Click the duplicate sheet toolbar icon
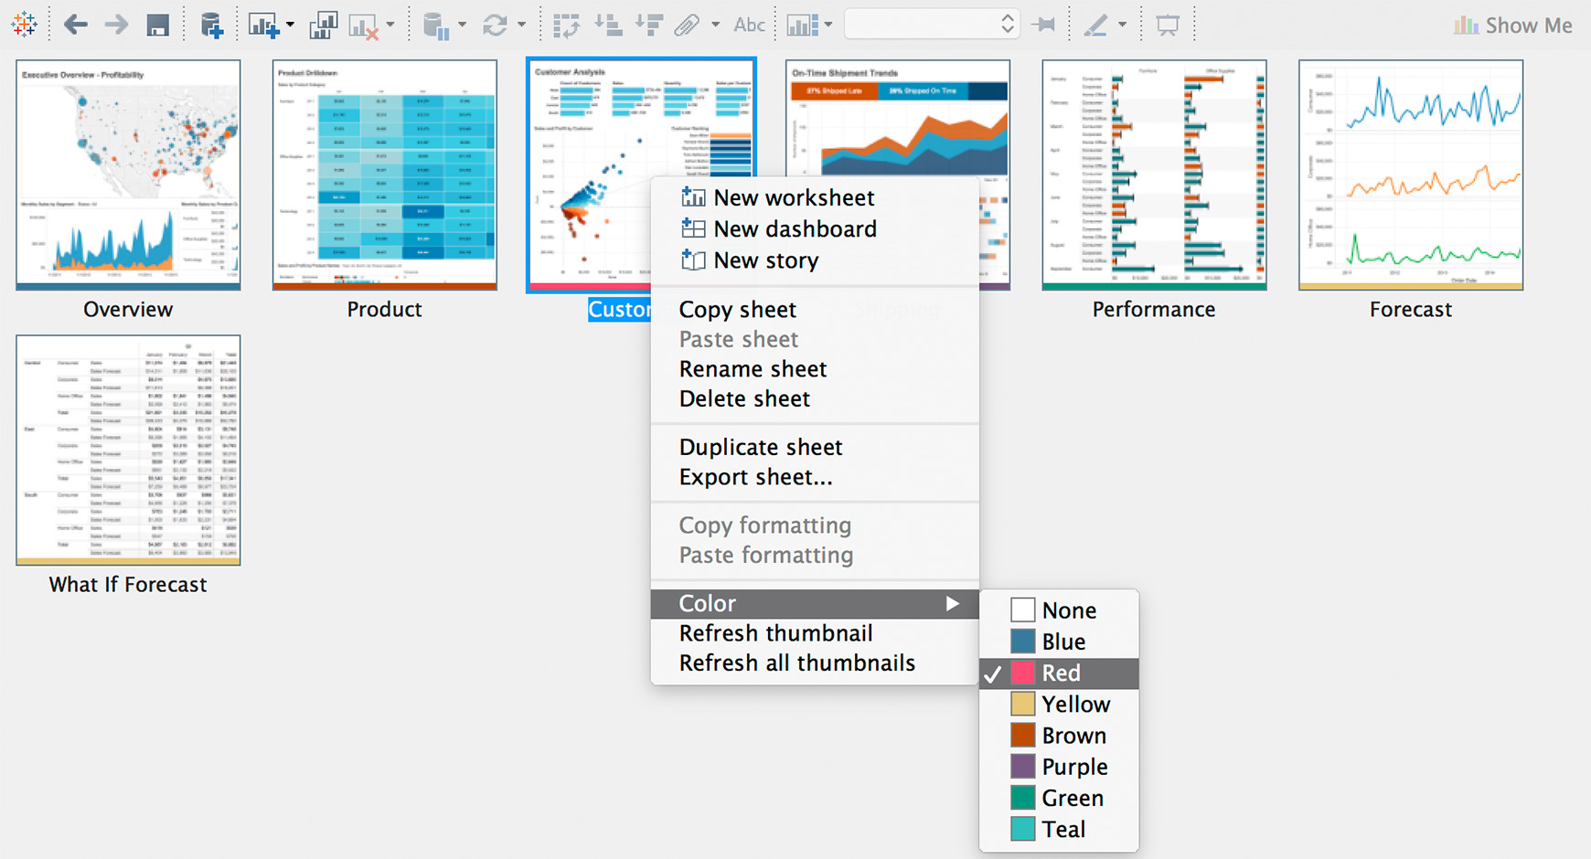1591x859 pixels. tap(322, 25)
